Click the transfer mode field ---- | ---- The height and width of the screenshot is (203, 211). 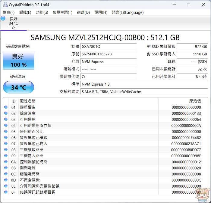(x=109, y=69)
